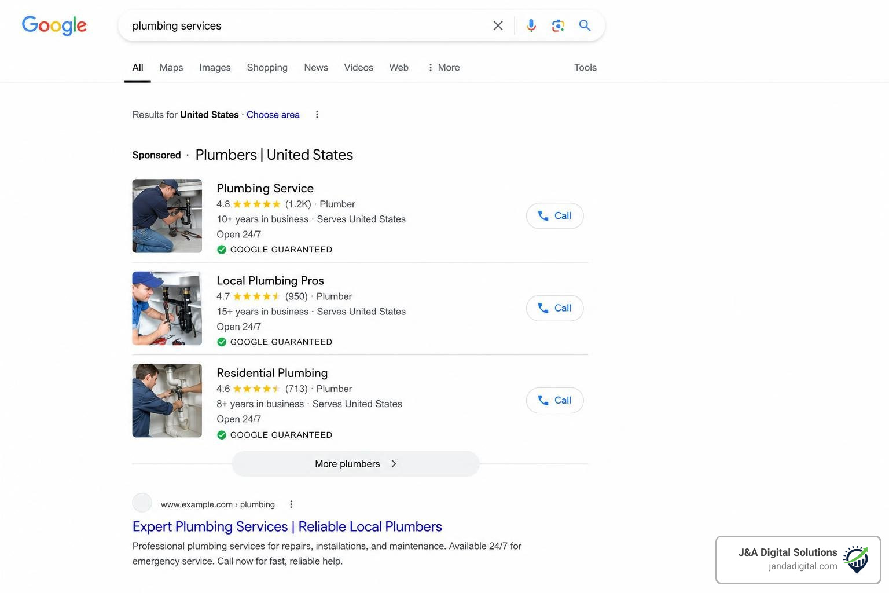
Task: Open the Shopping tab
Action: tap(267, 68)
